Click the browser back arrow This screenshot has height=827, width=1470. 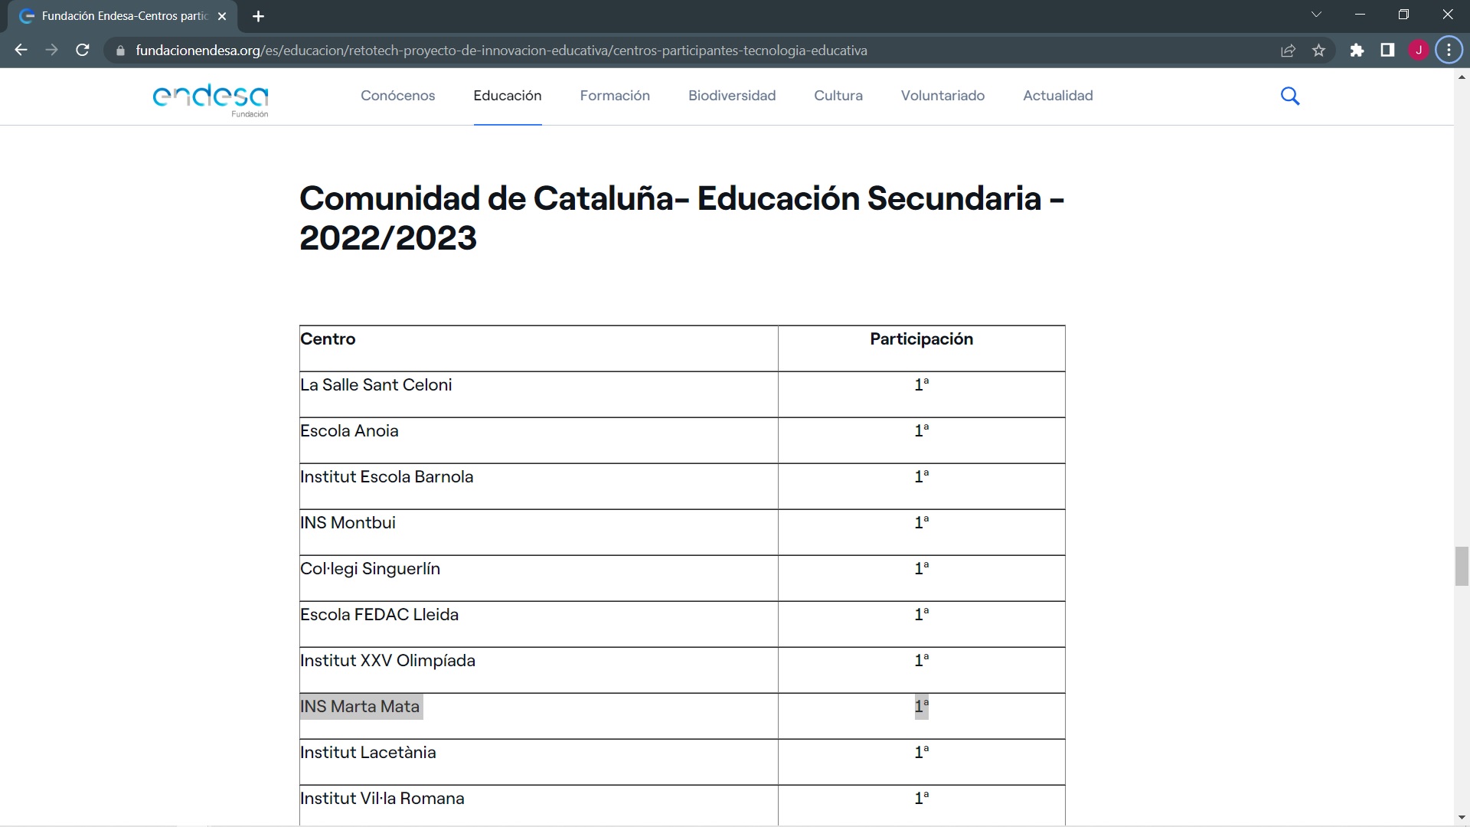click(21, 51)
